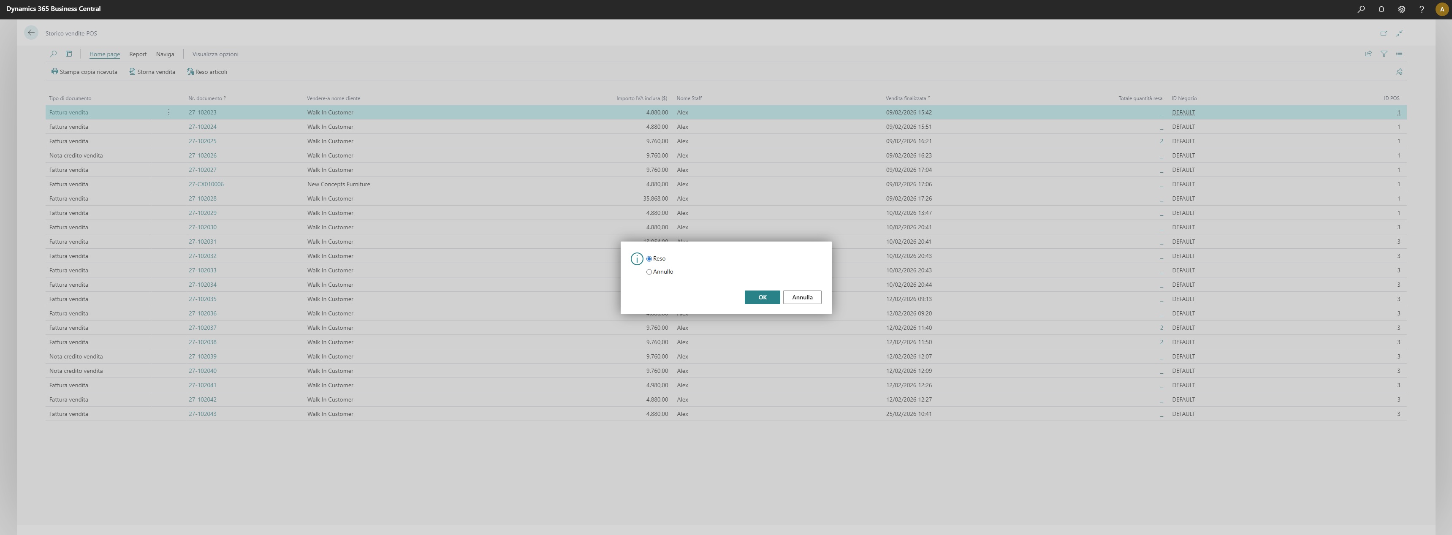
Task: Click Annulla to cancel the dialog
Action: [801, 297]
